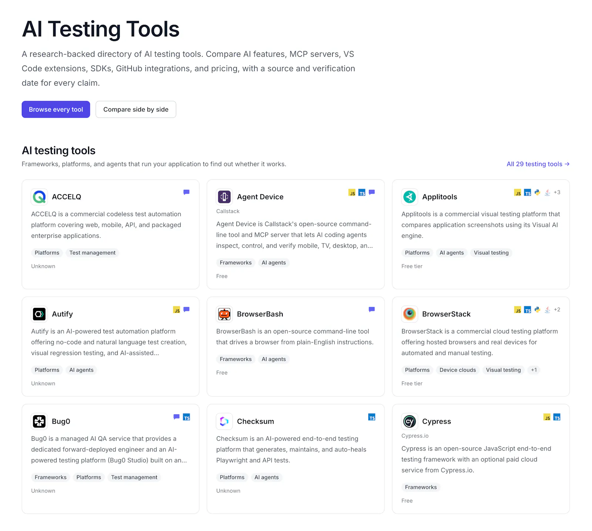Select the Frameworks tag on BrowserBash card
The width and height of the screenshot is (592, 531).
pyautogui.click(x=236, y=359)
